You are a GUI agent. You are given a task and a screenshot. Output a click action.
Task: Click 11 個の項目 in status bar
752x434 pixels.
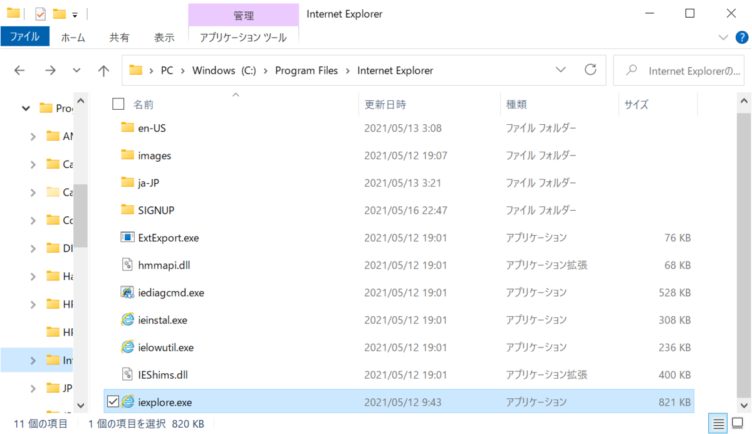pos(41,424)
